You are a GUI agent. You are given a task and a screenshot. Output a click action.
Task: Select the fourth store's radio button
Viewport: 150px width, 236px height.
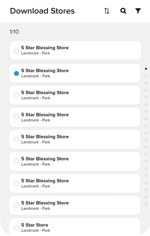[x=16, y=117]
